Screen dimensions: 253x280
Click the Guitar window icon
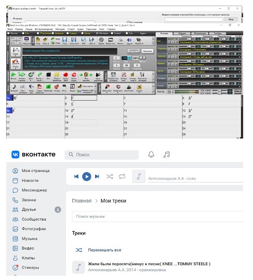click(x=57, y=87)
